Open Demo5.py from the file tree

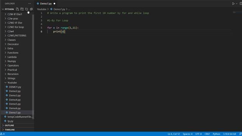[x=15, y=104]
